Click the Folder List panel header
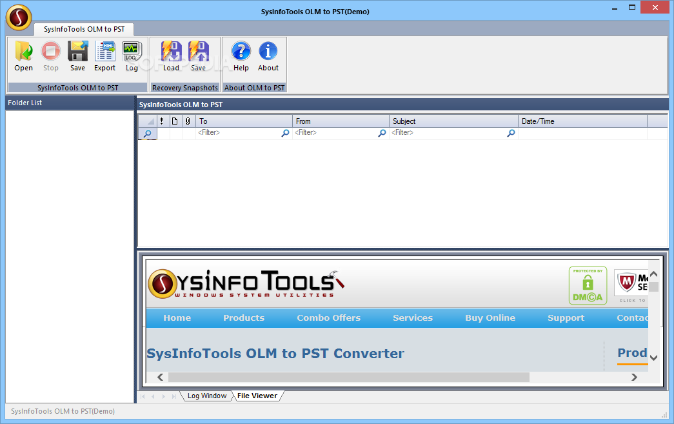 tap(70, 103)
